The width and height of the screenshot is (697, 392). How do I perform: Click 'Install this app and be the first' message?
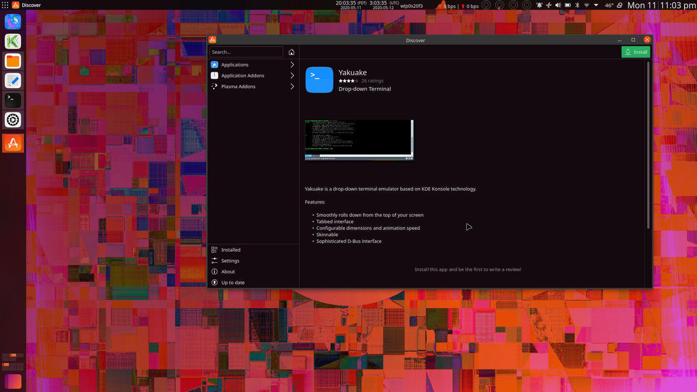pos(468,270)
